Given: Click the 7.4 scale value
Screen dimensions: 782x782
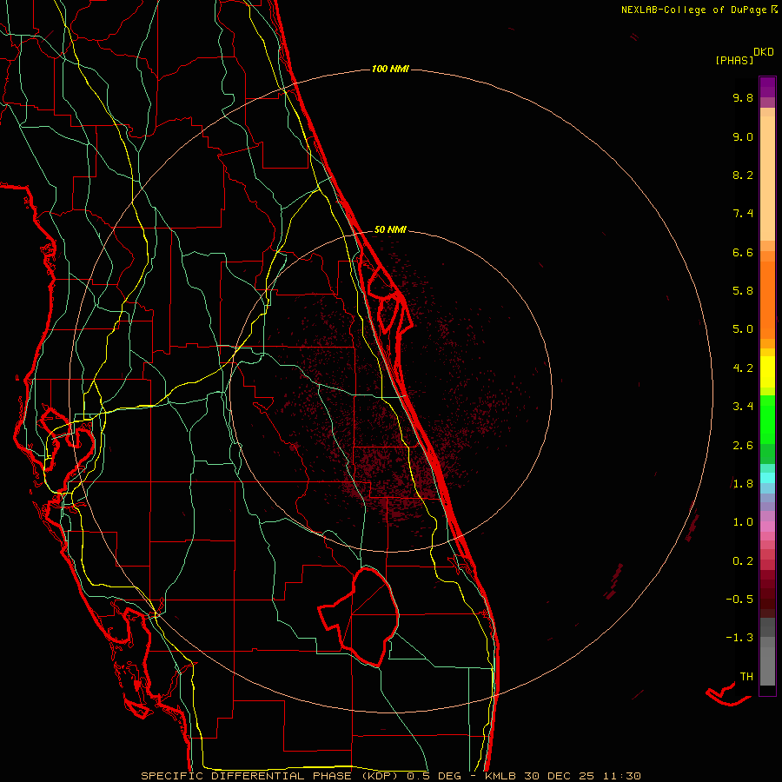Looking at the screenshot, I should 743,214.
